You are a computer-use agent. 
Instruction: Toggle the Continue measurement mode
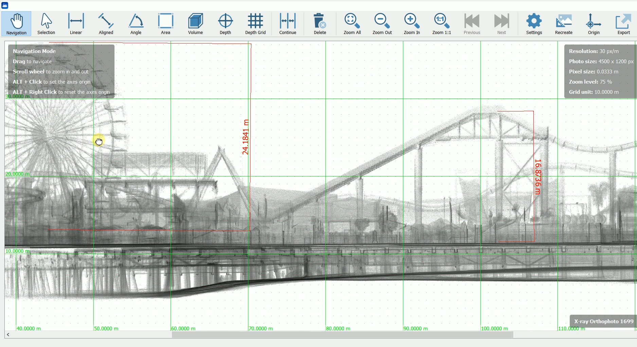(287, 23)
